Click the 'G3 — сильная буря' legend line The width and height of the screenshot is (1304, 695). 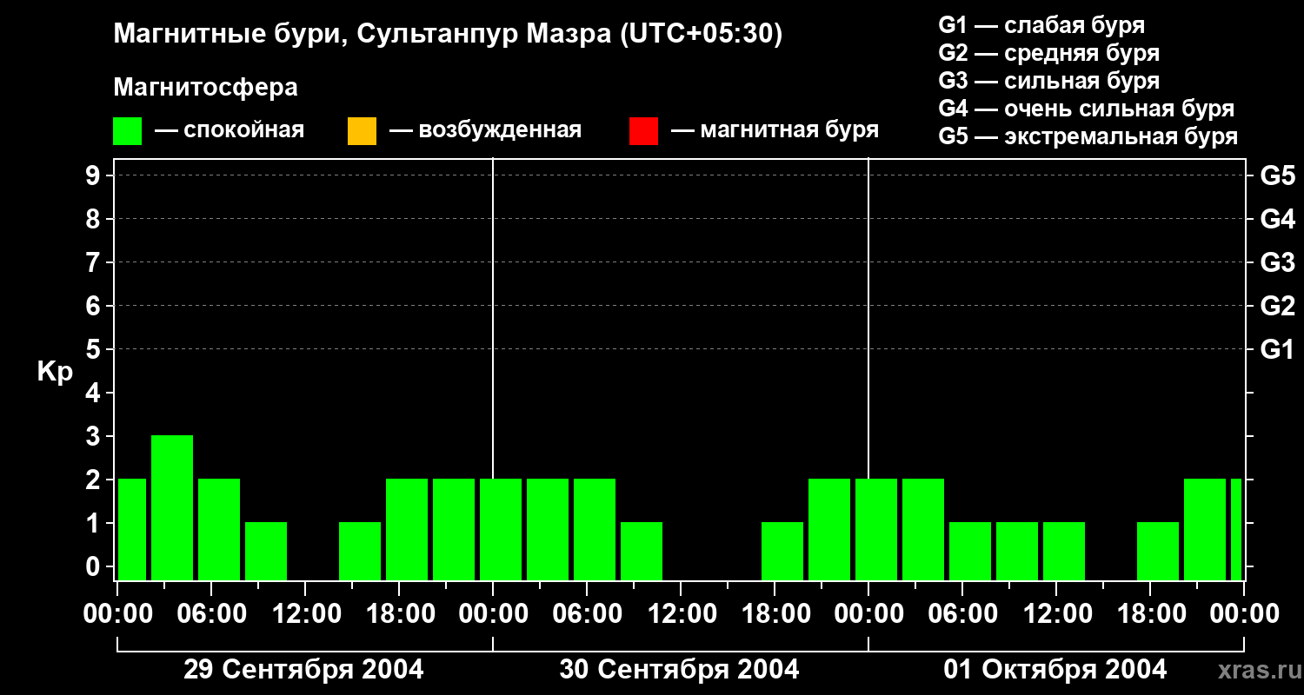(1049, 81)
